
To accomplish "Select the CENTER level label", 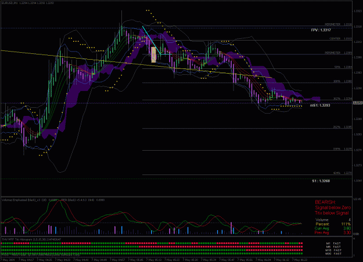I will 335,39.
